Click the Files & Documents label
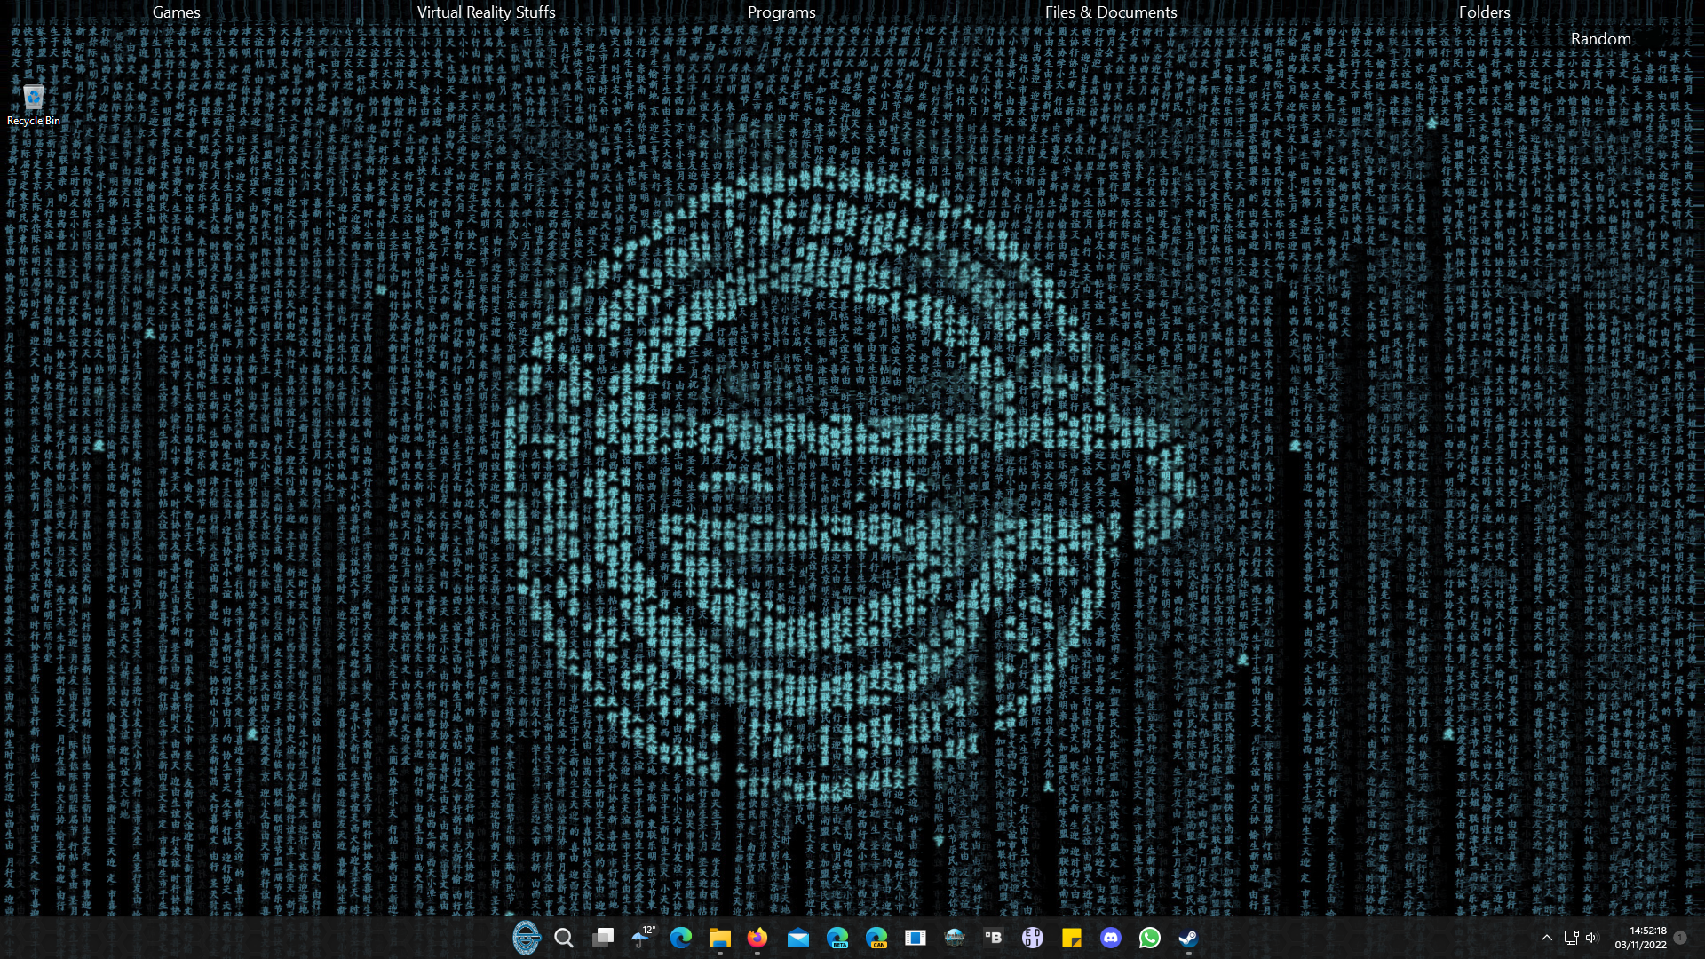This screenshot has height=959, width=1705. pos(1110,12)
